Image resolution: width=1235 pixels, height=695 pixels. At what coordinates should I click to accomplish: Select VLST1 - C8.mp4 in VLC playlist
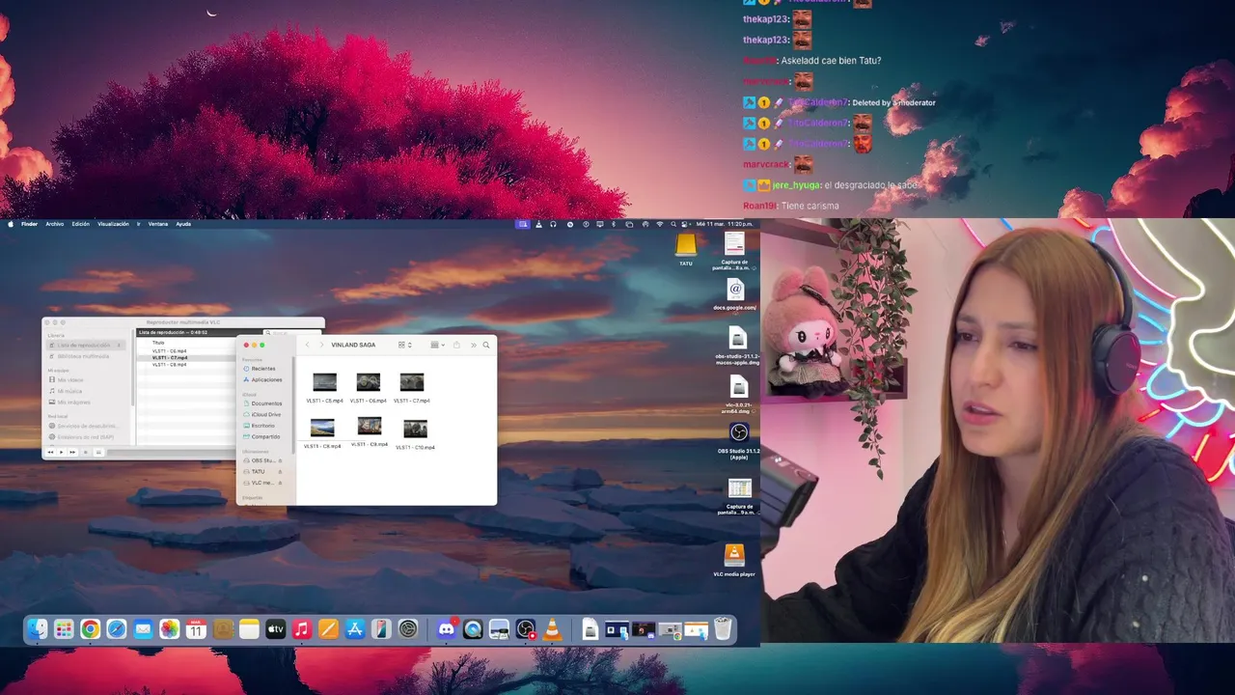[x=170, y=365]
